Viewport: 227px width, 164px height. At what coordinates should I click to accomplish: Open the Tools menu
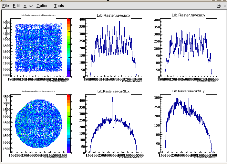pyautogui.click(x=59, y=6)
